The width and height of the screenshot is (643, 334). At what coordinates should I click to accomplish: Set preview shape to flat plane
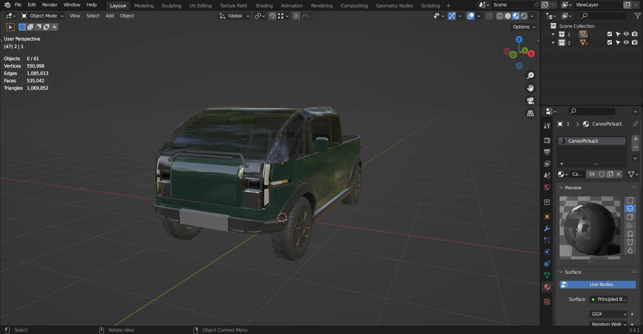(x=630, y=200)
